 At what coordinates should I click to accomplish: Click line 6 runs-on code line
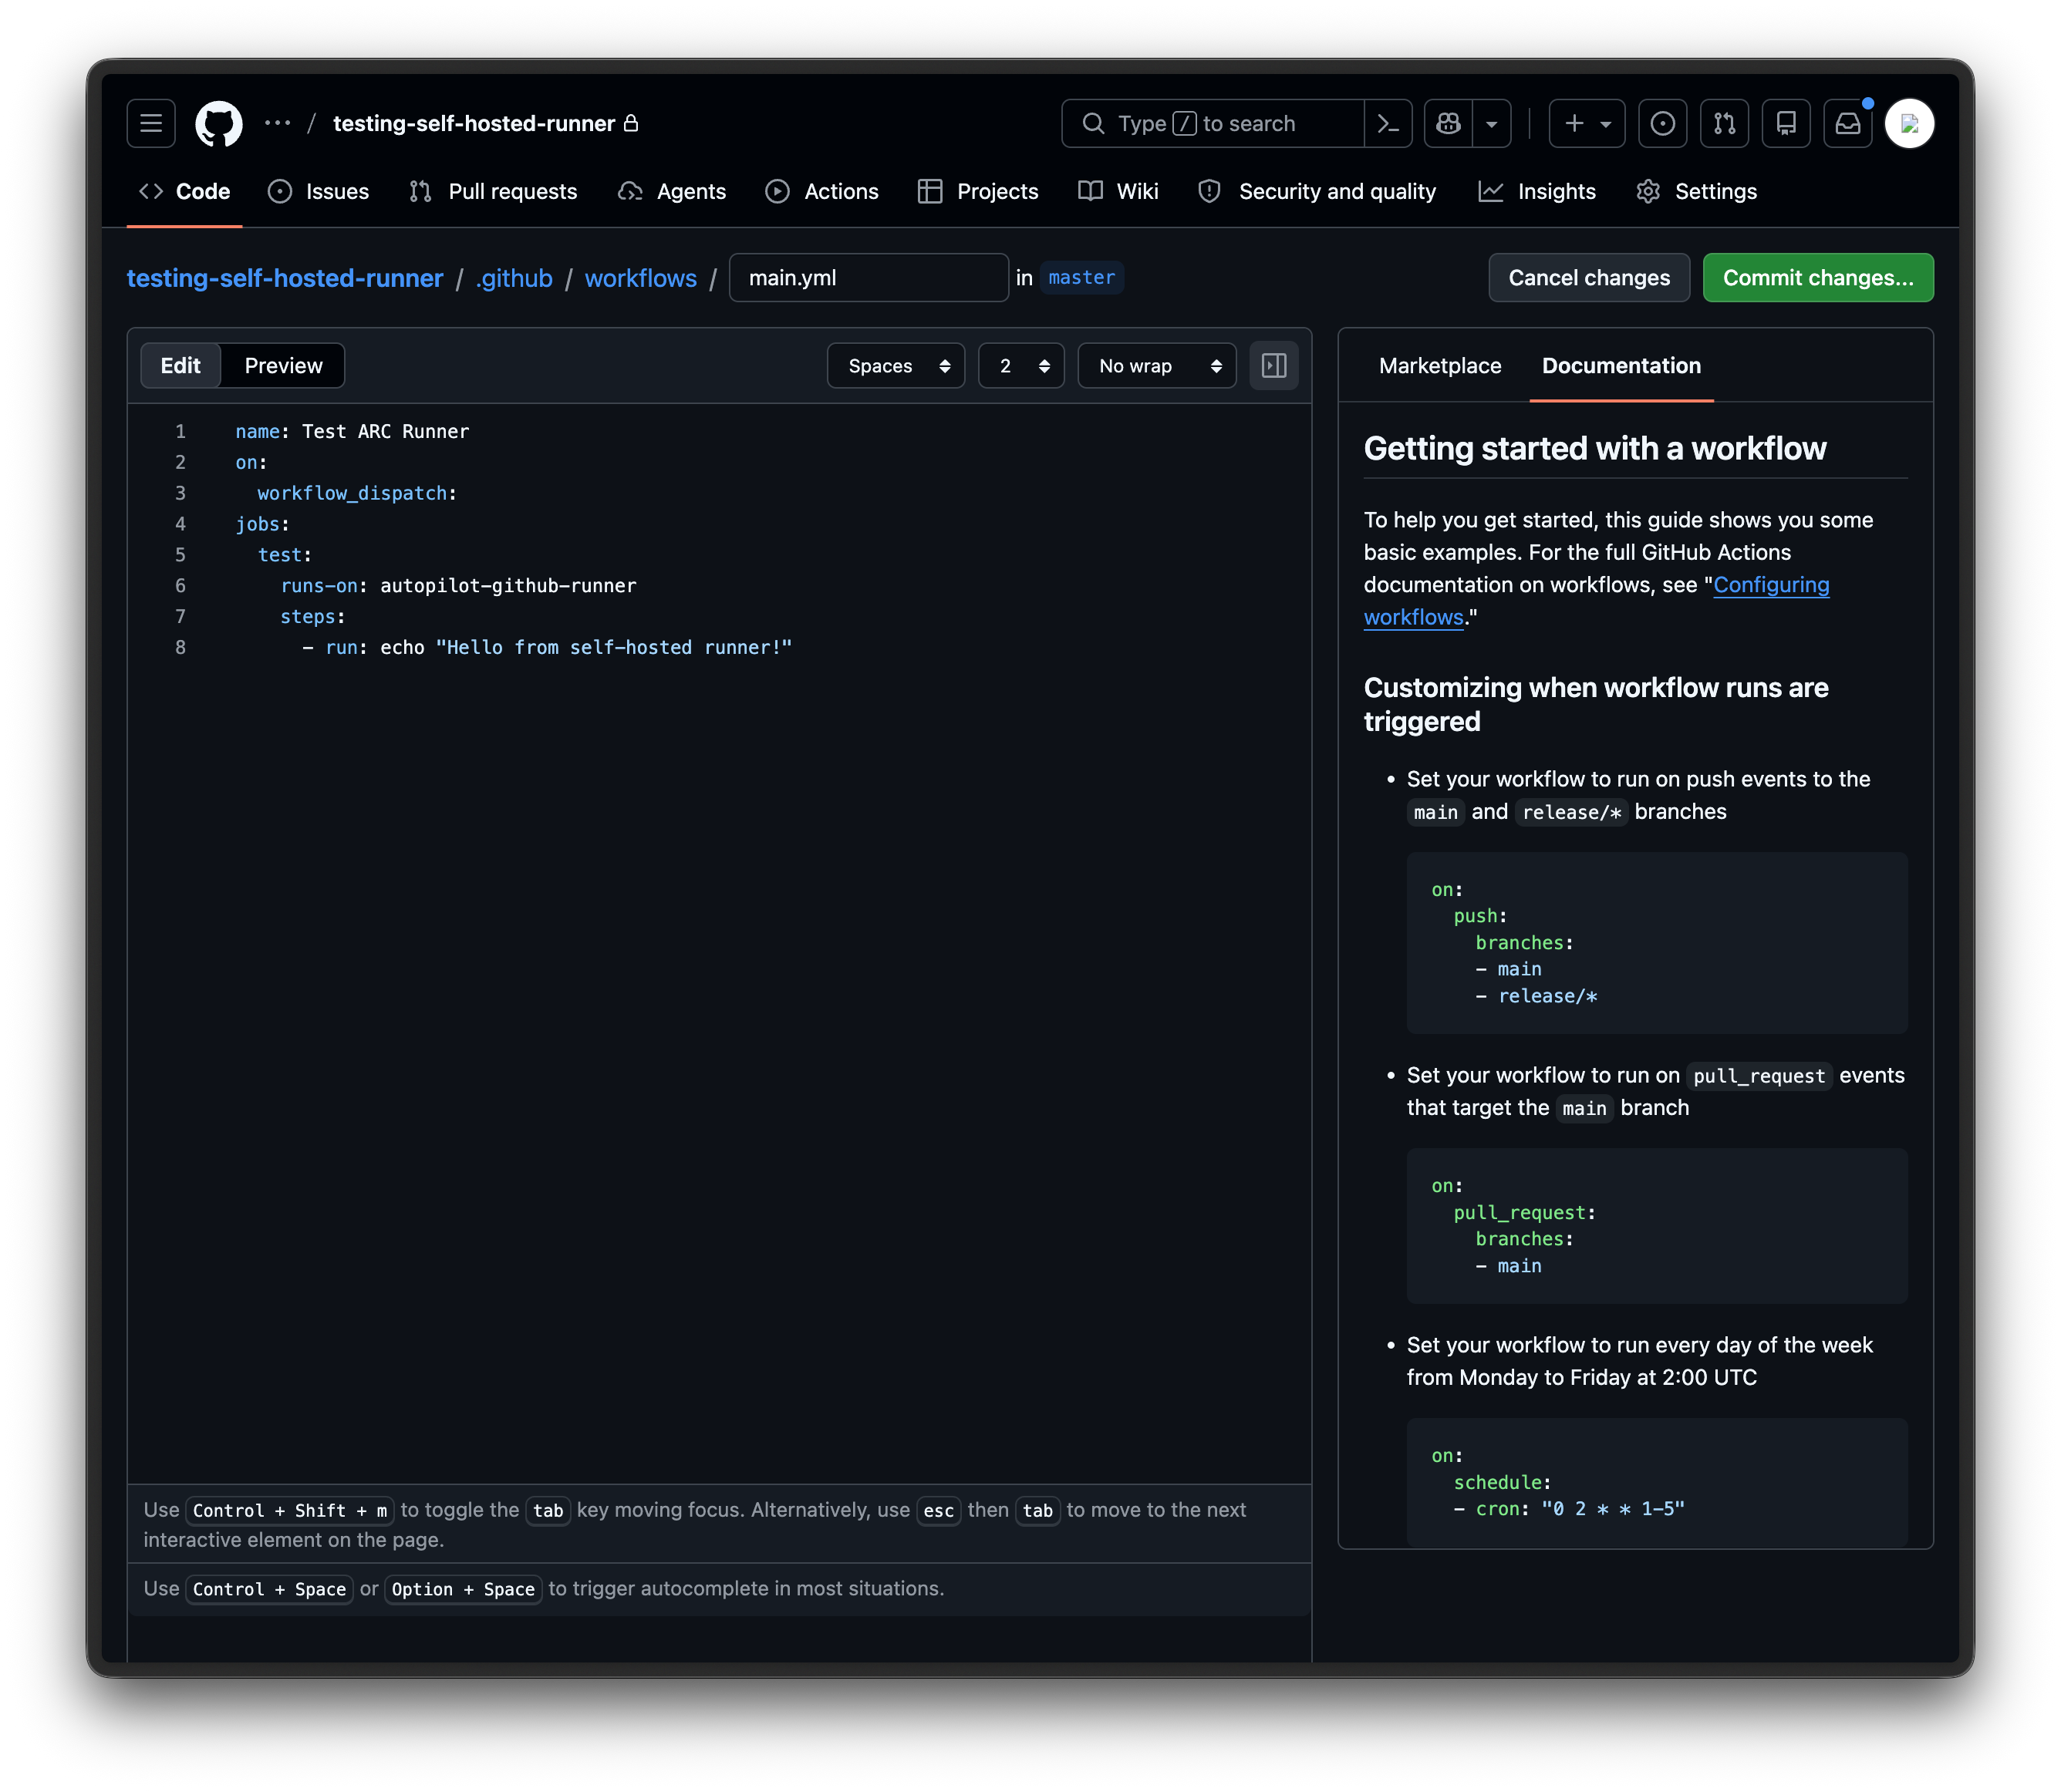pos(458,586)
